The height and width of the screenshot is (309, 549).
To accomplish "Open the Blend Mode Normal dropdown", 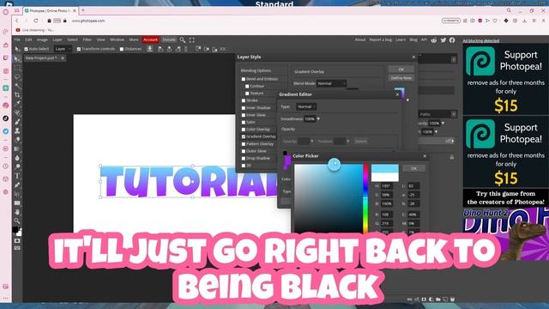I will [x=331, y=83].
